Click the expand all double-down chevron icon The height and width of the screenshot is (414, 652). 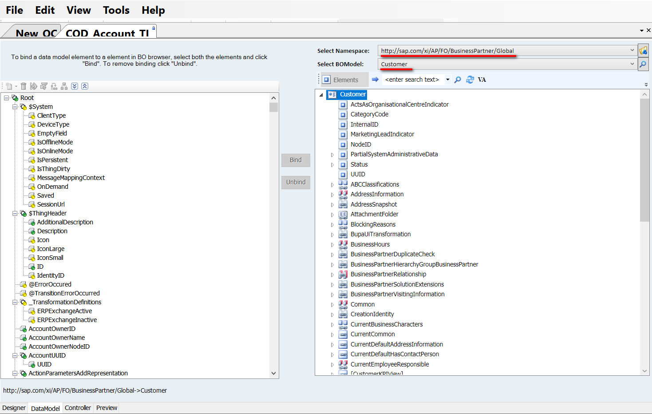coord(75,86)
